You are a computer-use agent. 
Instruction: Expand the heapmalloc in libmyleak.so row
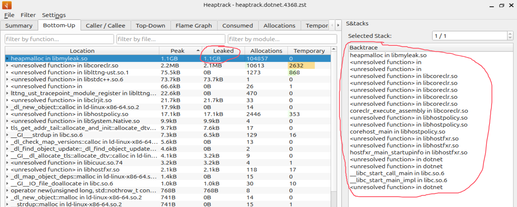(7, 59)
